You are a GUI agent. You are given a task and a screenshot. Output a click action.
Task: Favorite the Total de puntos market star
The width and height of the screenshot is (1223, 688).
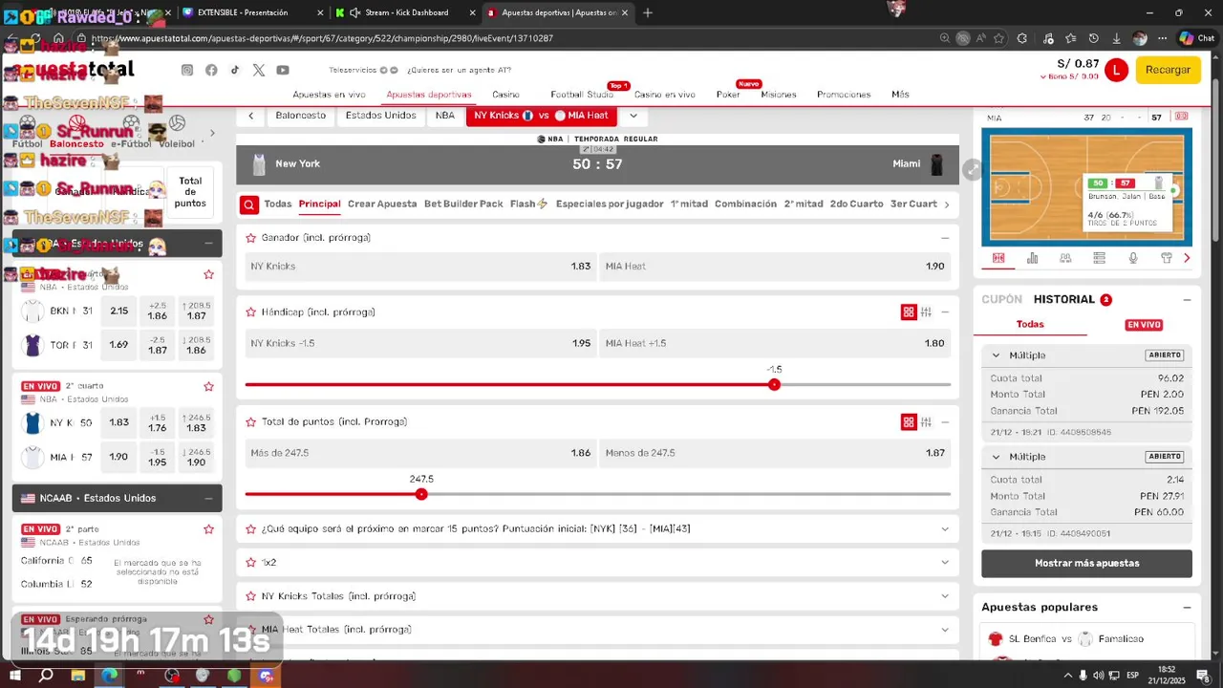(251, 422)
